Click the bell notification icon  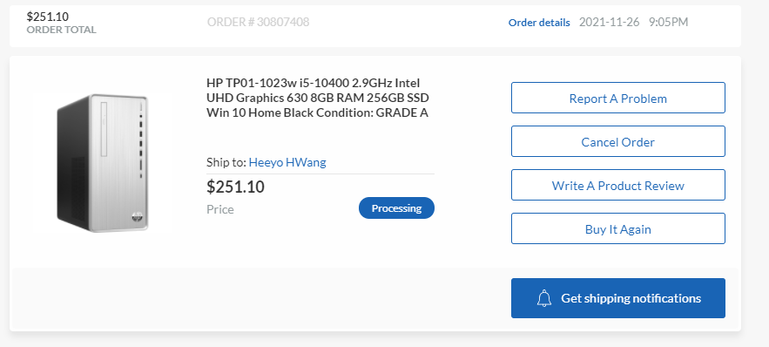544,298
